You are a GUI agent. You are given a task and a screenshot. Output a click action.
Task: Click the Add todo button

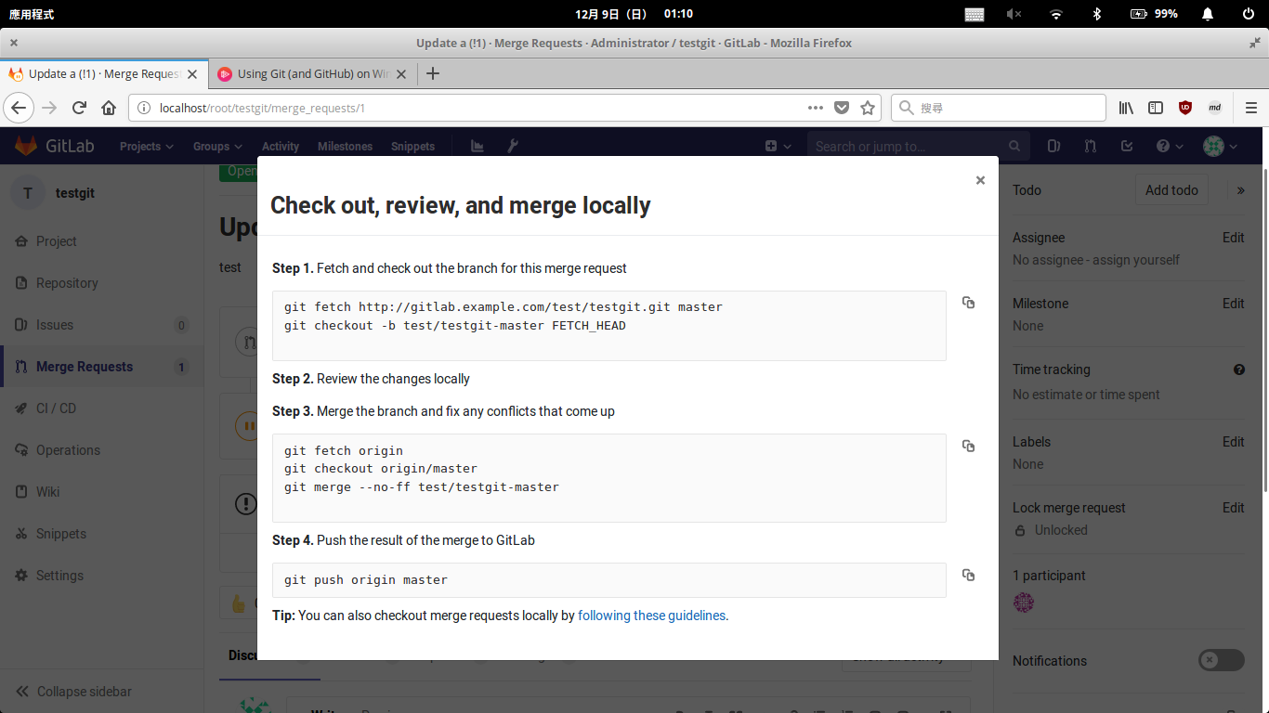[1171, 190]
